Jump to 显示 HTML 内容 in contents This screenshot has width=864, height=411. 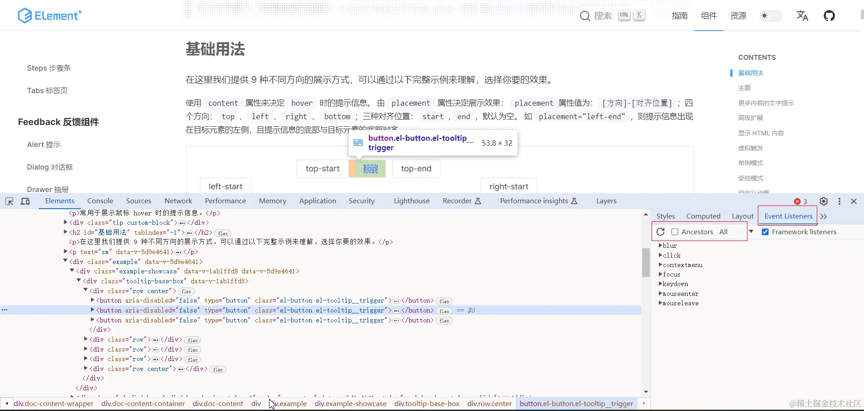(x=761, y=133)
